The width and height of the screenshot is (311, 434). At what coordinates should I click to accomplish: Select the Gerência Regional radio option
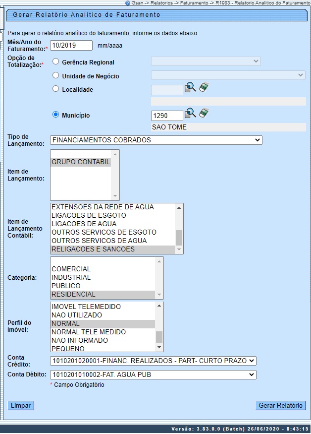pos(56,62)
